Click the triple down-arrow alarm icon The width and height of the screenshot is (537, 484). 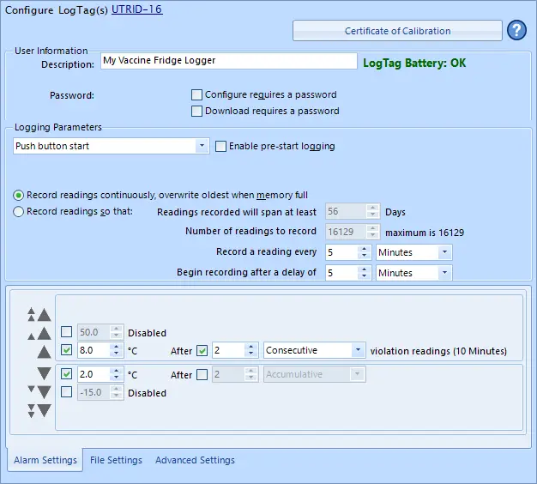(x=39, y=410)
